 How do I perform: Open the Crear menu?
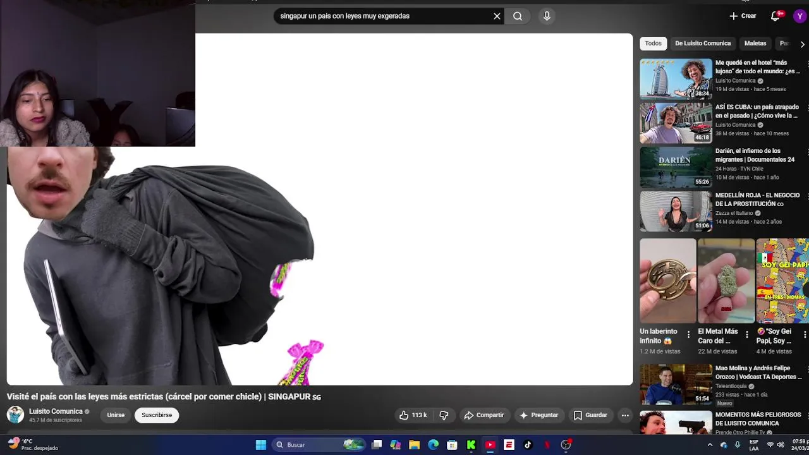743,16
